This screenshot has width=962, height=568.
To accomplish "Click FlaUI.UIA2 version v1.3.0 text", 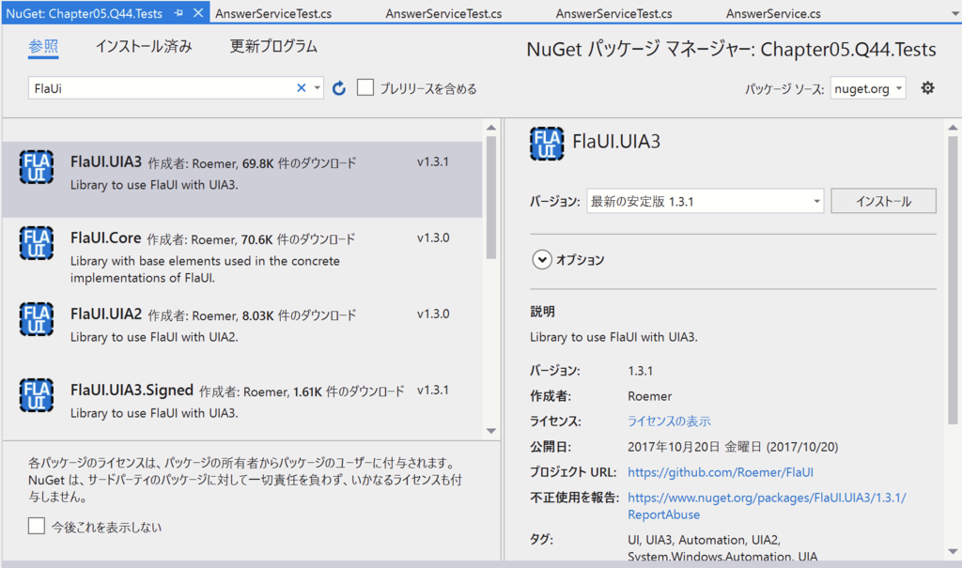I will point(433,315).
